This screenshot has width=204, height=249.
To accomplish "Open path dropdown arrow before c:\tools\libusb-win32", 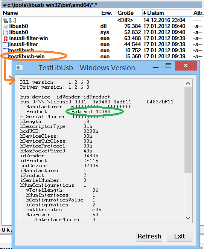I will [5, 5].
